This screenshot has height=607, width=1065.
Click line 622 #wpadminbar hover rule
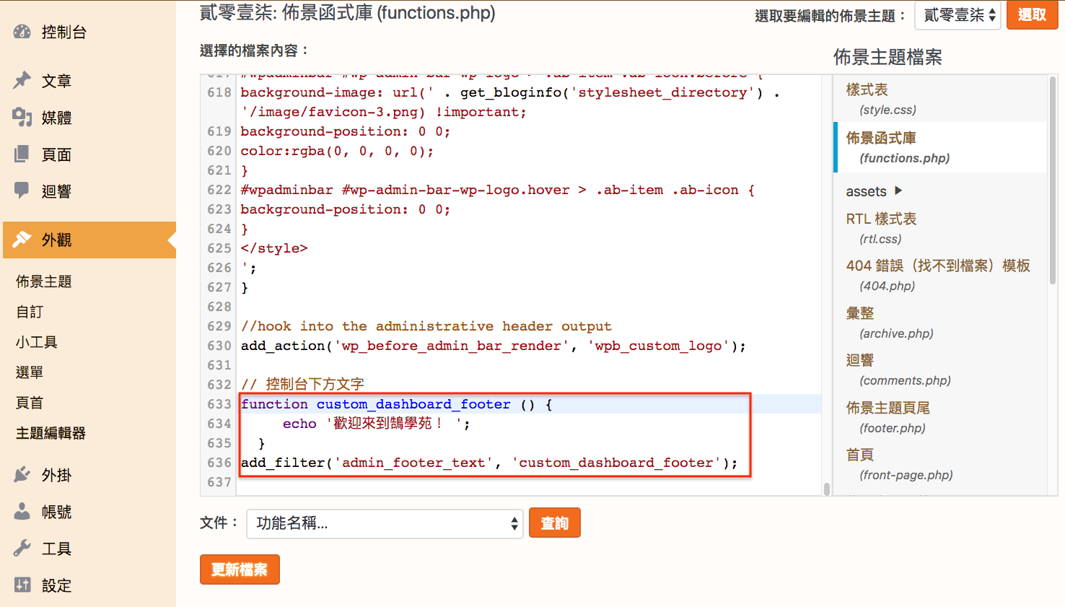497,190
